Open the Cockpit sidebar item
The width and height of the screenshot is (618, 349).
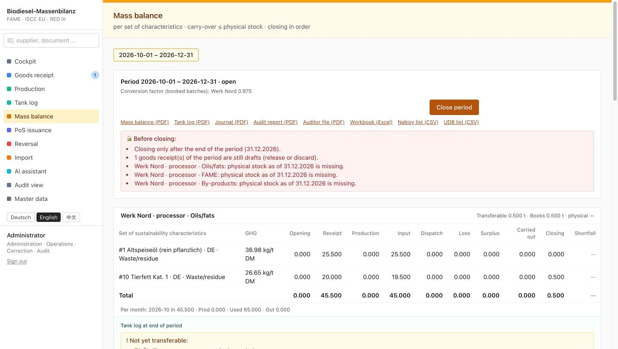tap(51, 61)
